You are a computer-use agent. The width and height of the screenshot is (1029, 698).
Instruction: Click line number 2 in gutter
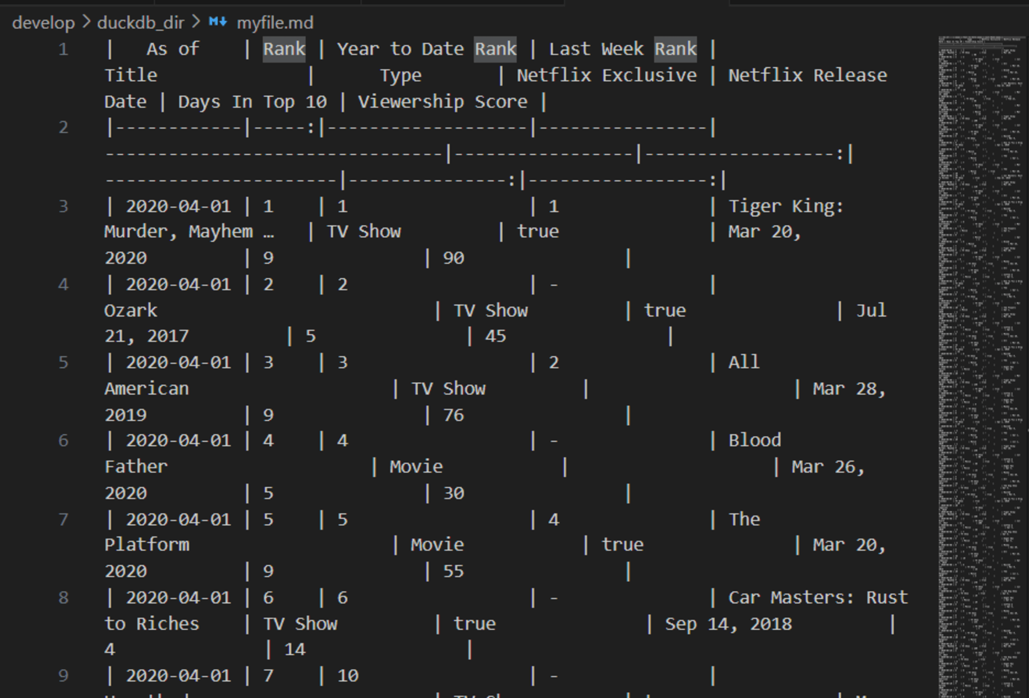point(63,127)
